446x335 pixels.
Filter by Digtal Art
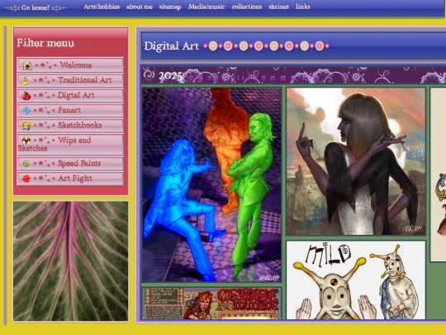click(x=70, y=95)
